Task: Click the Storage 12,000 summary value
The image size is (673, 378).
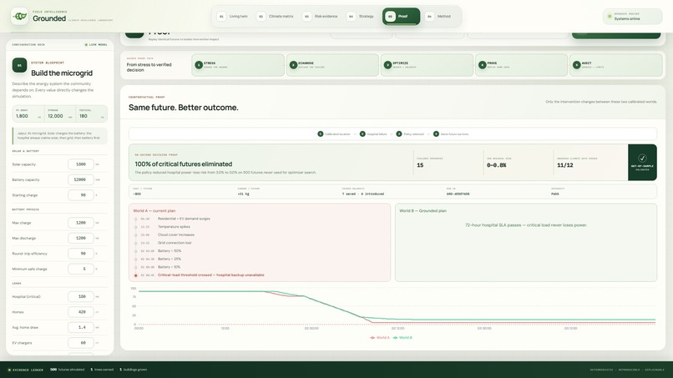Action: [x=55, y=116]
